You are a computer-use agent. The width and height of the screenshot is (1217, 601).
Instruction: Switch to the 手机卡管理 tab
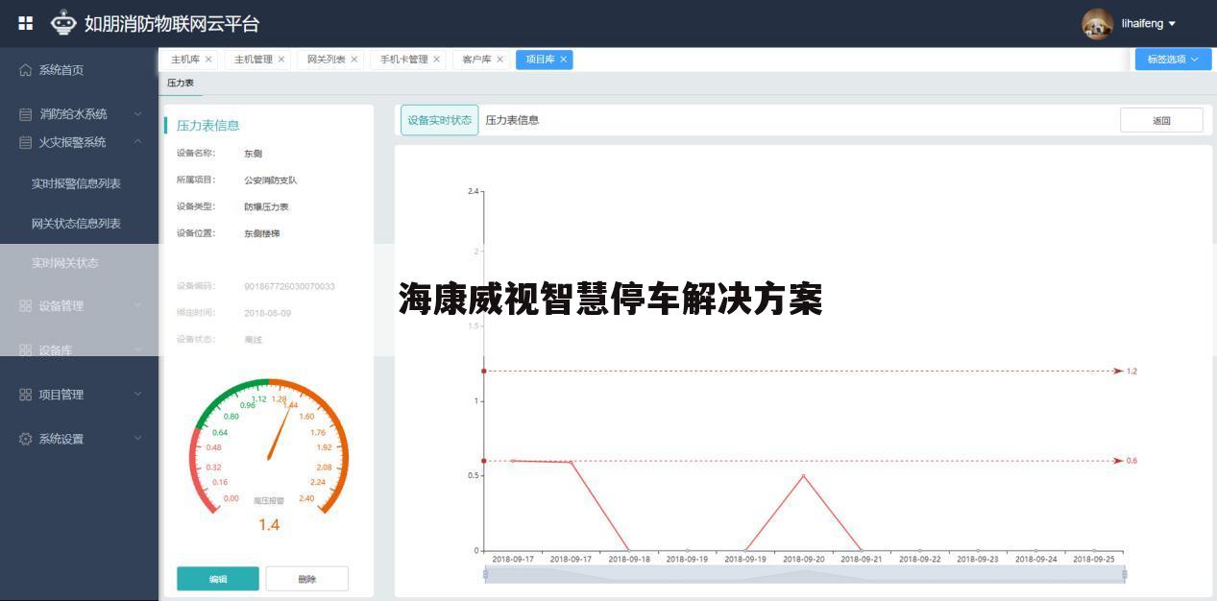403,60
